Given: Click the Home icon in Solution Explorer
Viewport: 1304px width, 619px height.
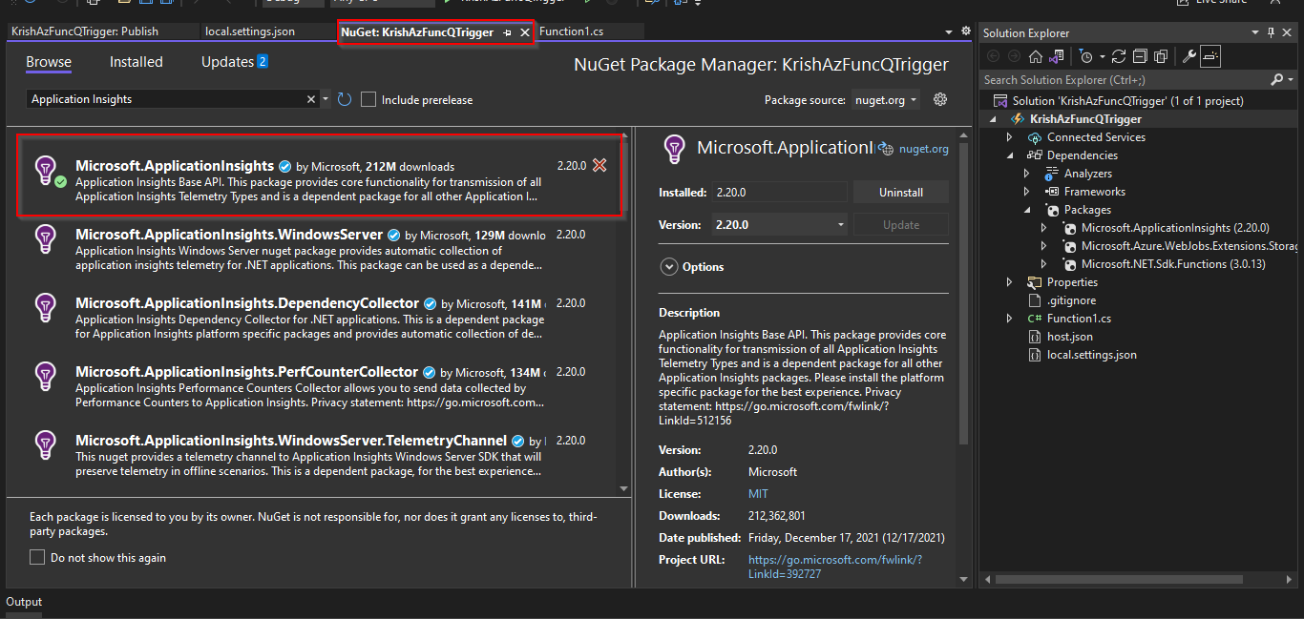Looking at the screenshot, I should point(1036,56).
